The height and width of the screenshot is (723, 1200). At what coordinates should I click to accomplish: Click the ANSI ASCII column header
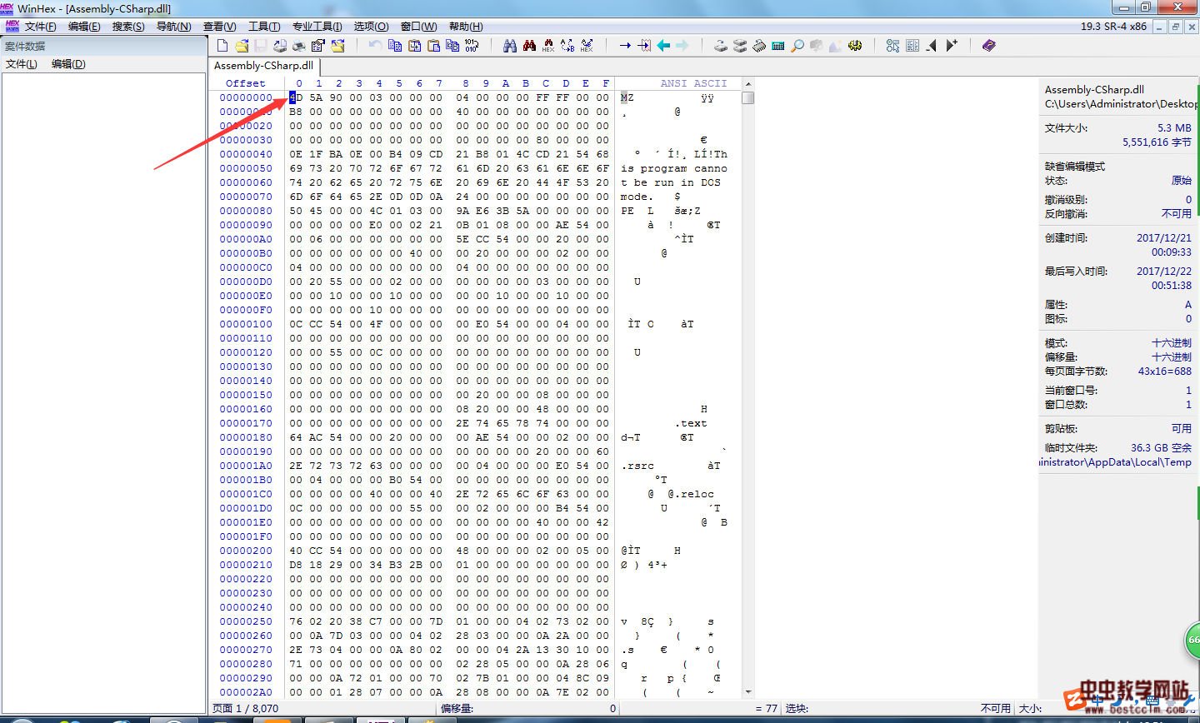(x=693, y=83)
